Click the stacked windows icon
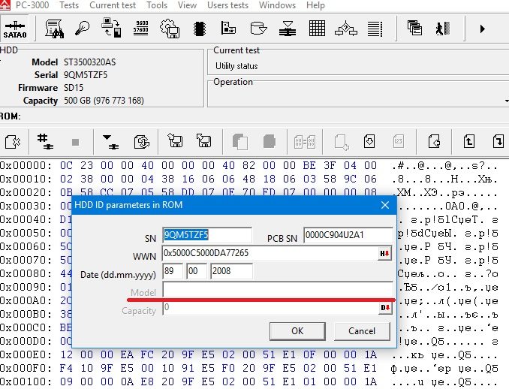 [x=414, y=28]
